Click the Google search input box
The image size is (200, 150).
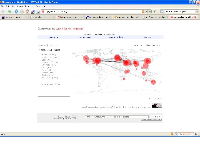click(180, 12)
